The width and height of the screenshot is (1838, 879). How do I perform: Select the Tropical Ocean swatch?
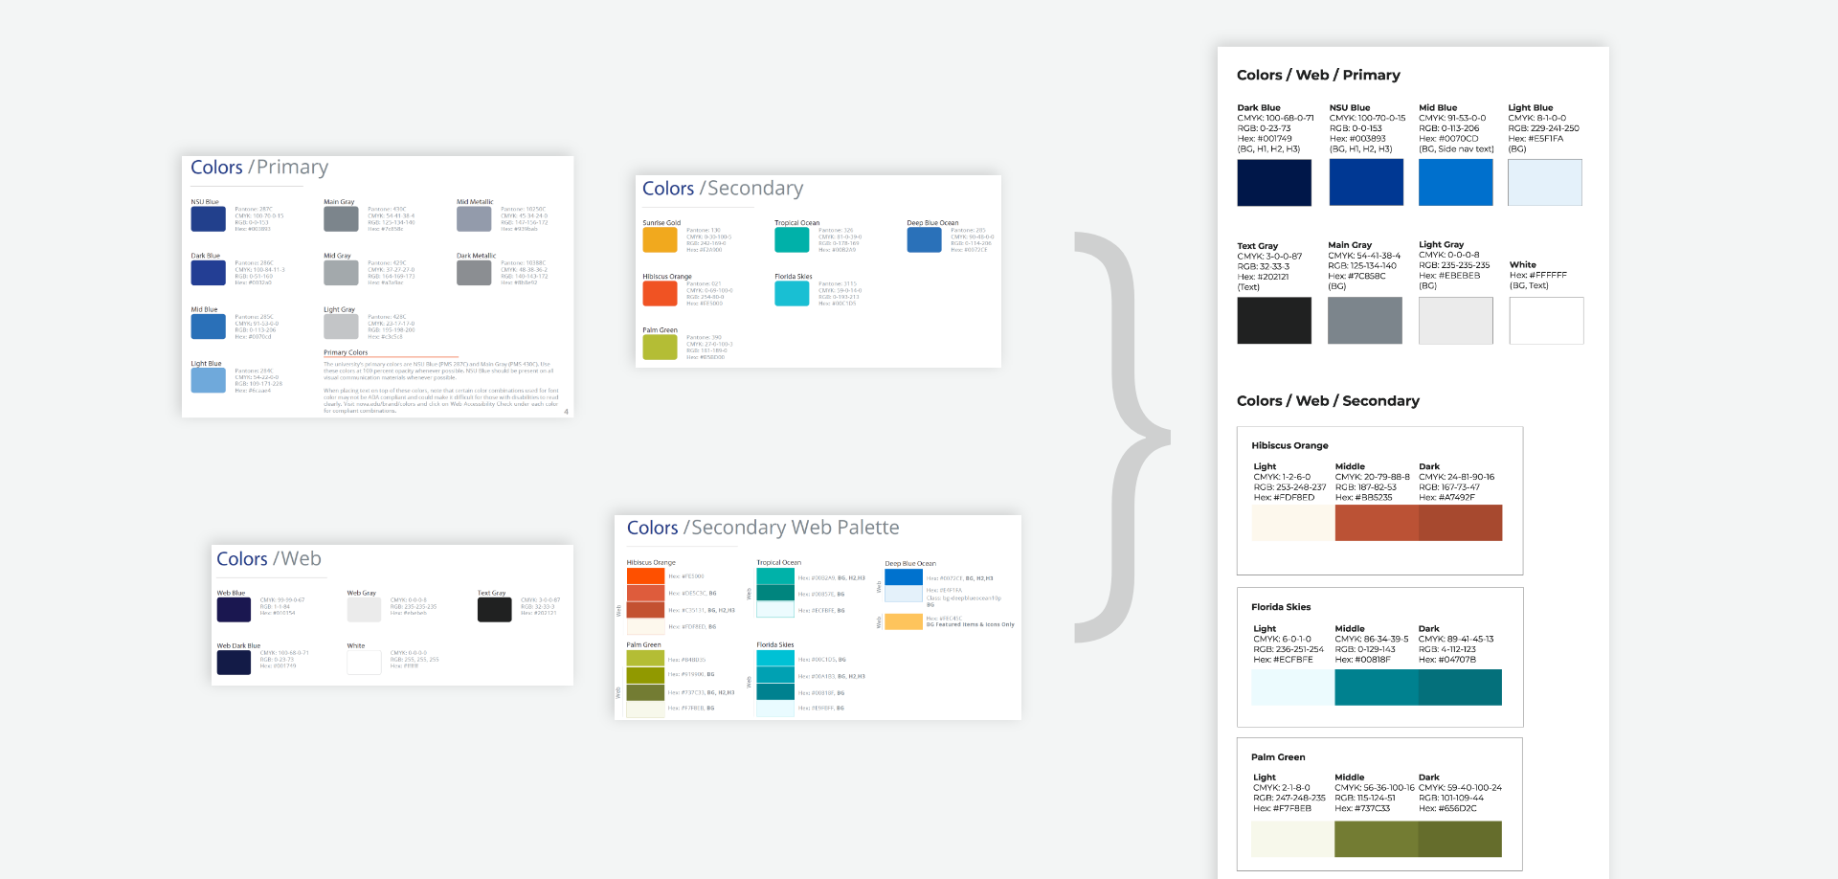(x=792, y=239)
